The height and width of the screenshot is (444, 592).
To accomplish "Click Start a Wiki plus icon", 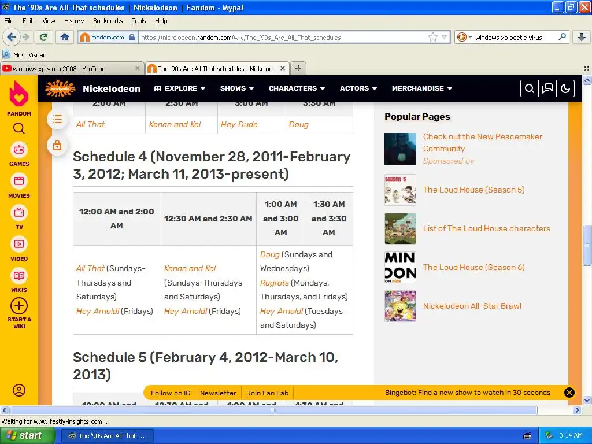I will [x=19, y=306].
